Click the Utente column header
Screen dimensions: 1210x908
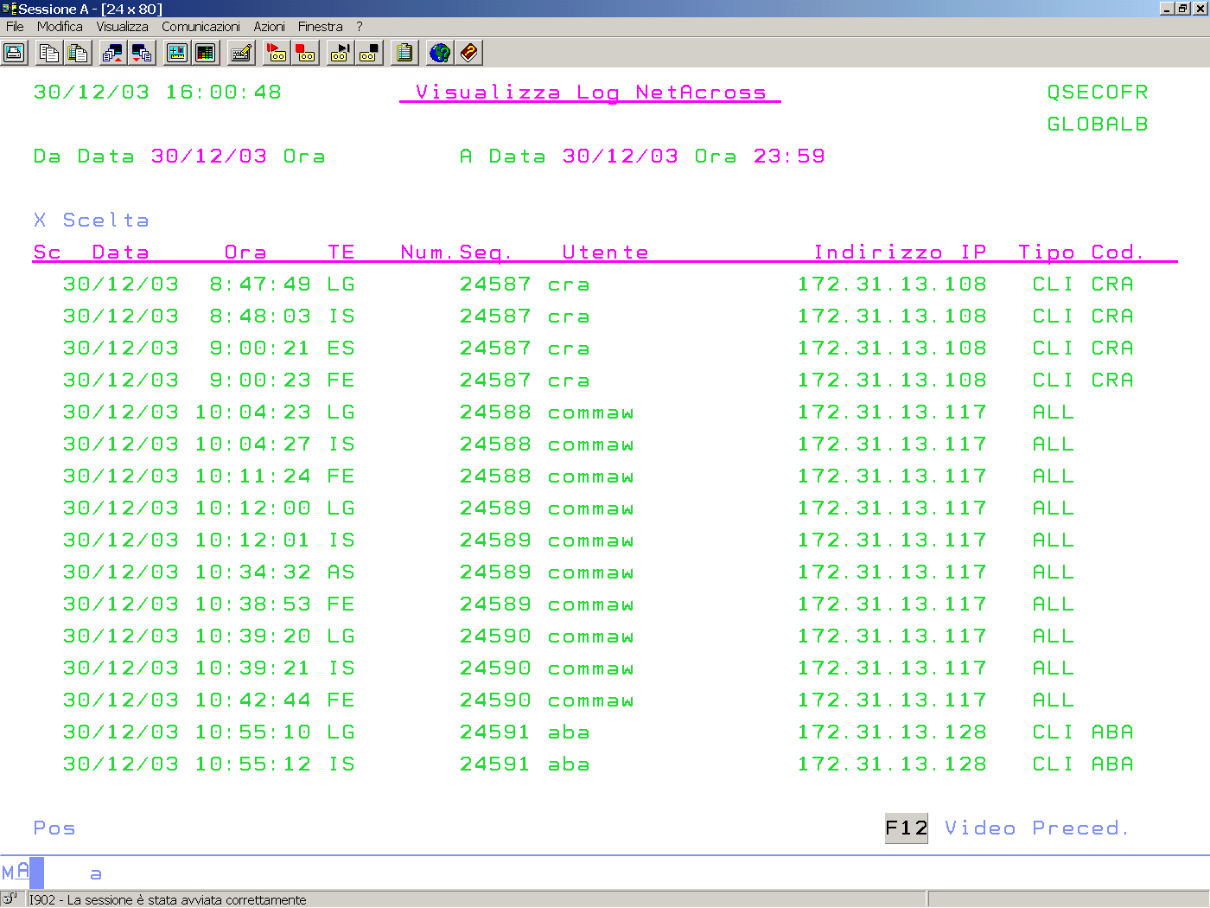[606, 253]
